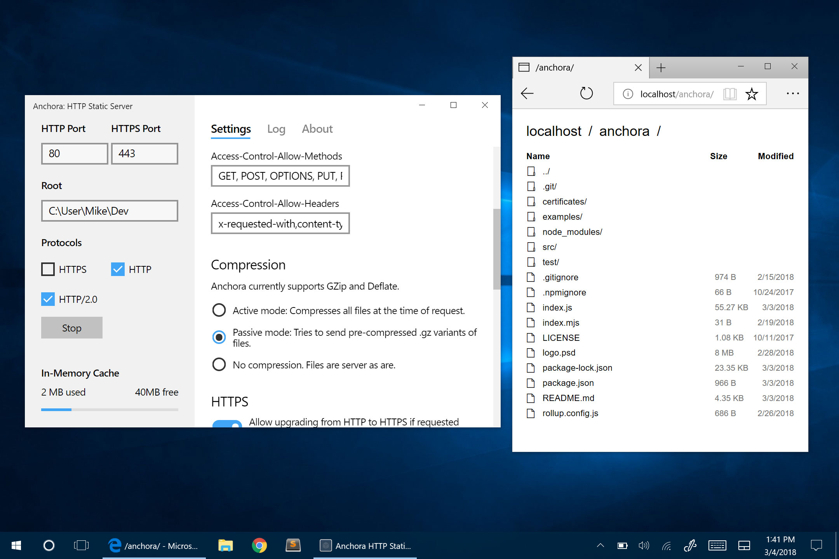Show hidden system tray icons
Image resolution: width=839 pixels, height=559 pixels.
pos(600,545)
